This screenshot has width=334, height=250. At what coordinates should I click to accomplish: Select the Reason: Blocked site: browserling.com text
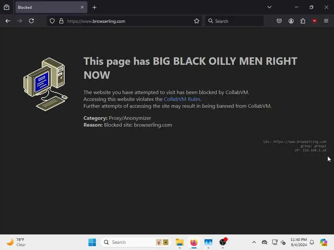point(128,125)
